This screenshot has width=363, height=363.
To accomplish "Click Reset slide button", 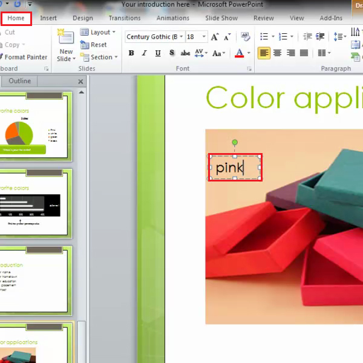I will coord(94,45).
